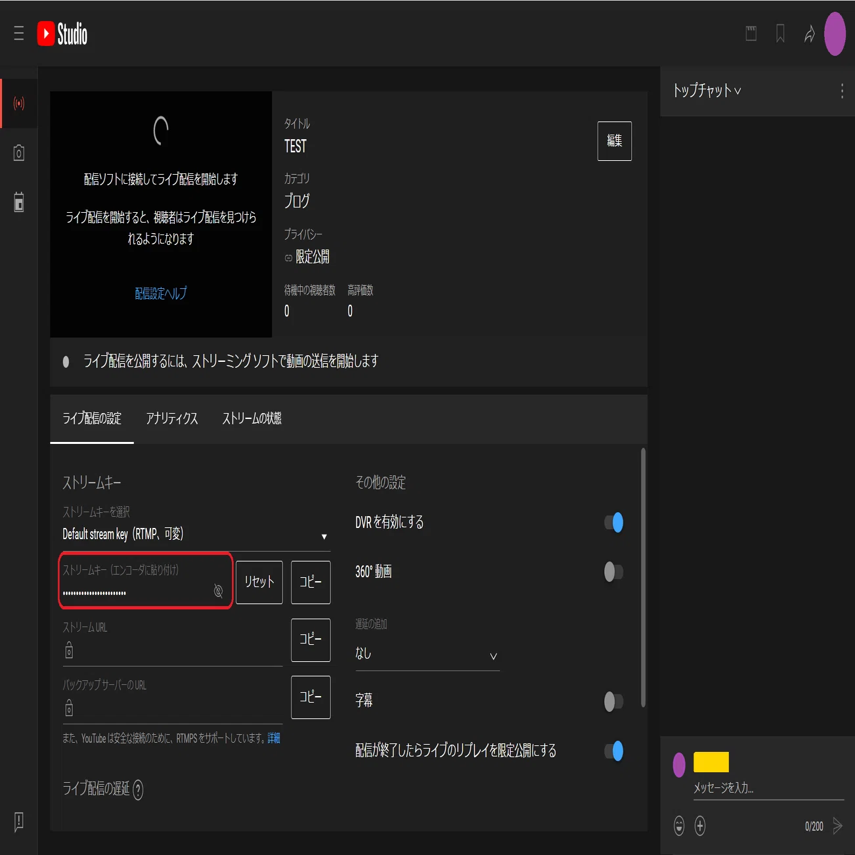
Task: Expand the トップチャット chat mode dropdown
Action: pos(707,91)
